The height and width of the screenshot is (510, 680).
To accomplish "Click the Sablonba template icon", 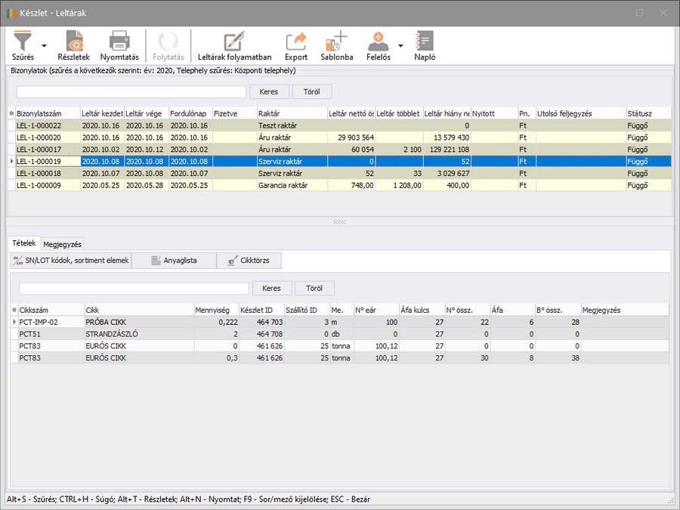I will (336, 45).
